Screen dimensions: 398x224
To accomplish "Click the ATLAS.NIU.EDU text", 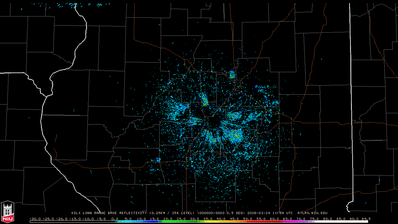I will point(312,213).
